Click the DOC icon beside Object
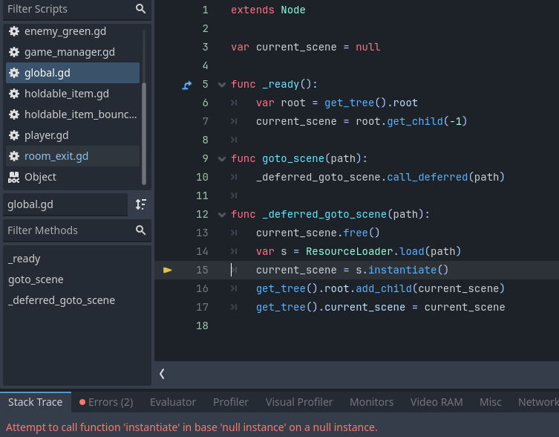 (x=14, y=177)
